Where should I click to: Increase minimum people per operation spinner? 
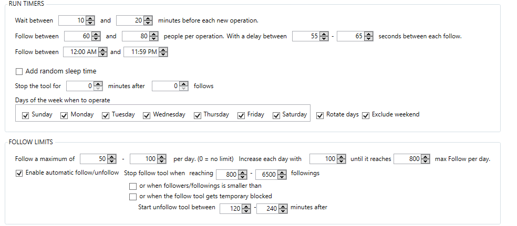96,34
